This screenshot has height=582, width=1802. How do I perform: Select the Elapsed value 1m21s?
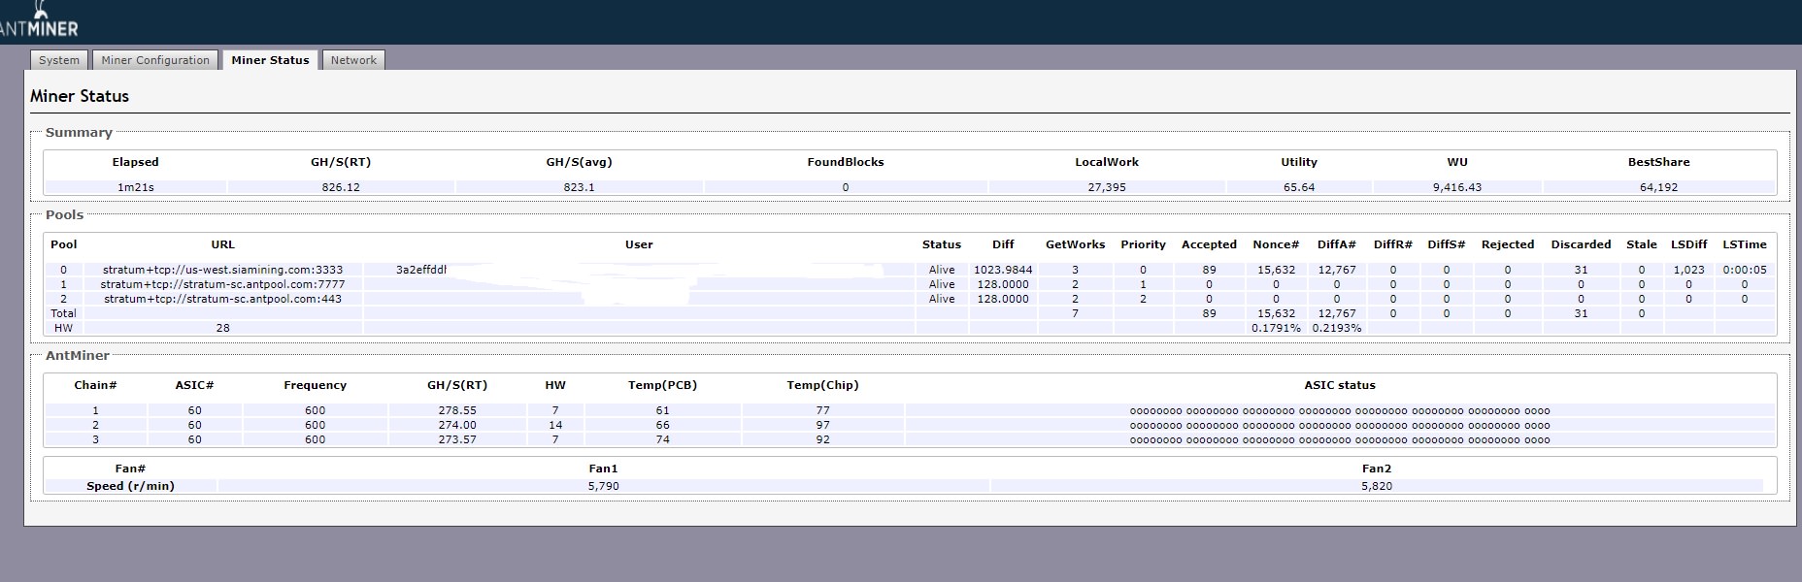[x=136, y=187]
